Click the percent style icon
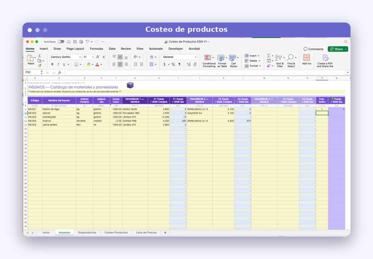The width and height of the screenshot is (373, 259). (173, 64)
